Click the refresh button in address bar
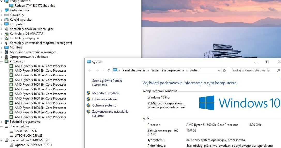Screen dimensions: 281x148 (x=224, y=70)
